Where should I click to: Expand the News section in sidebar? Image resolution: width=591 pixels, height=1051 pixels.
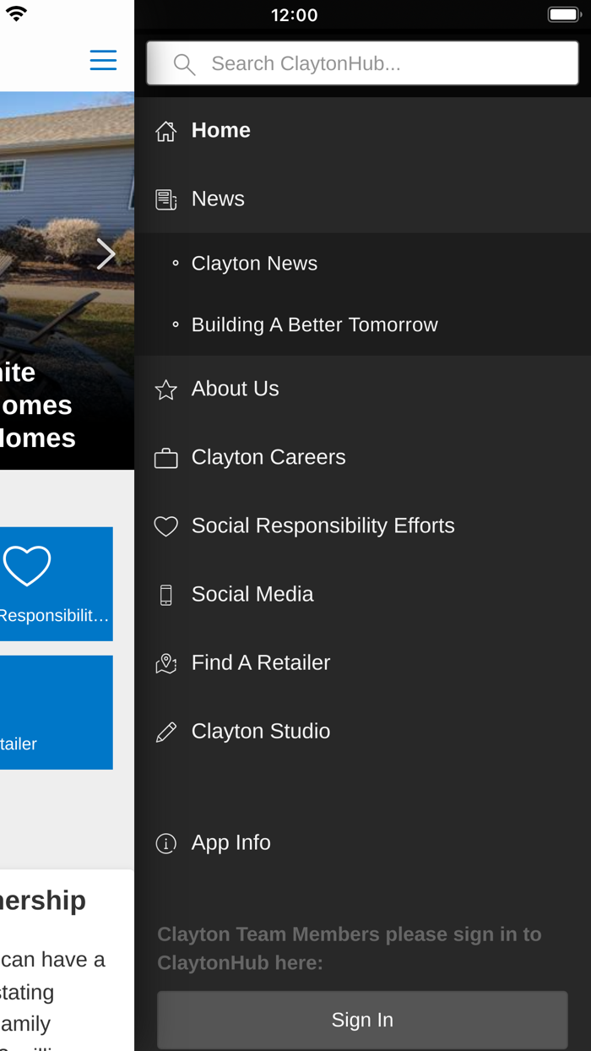click(218, 198)
